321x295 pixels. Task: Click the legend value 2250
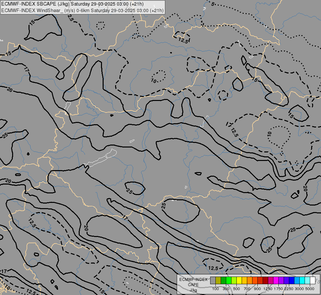click(289, 289)
